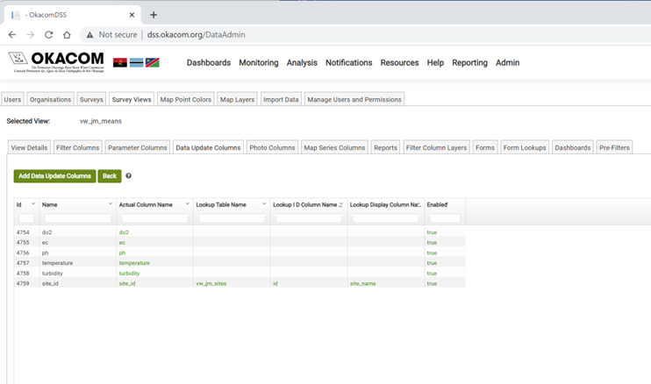Open the Admin menu
Image resolution: width=651 pixels, height=384 pixels.
507,62
